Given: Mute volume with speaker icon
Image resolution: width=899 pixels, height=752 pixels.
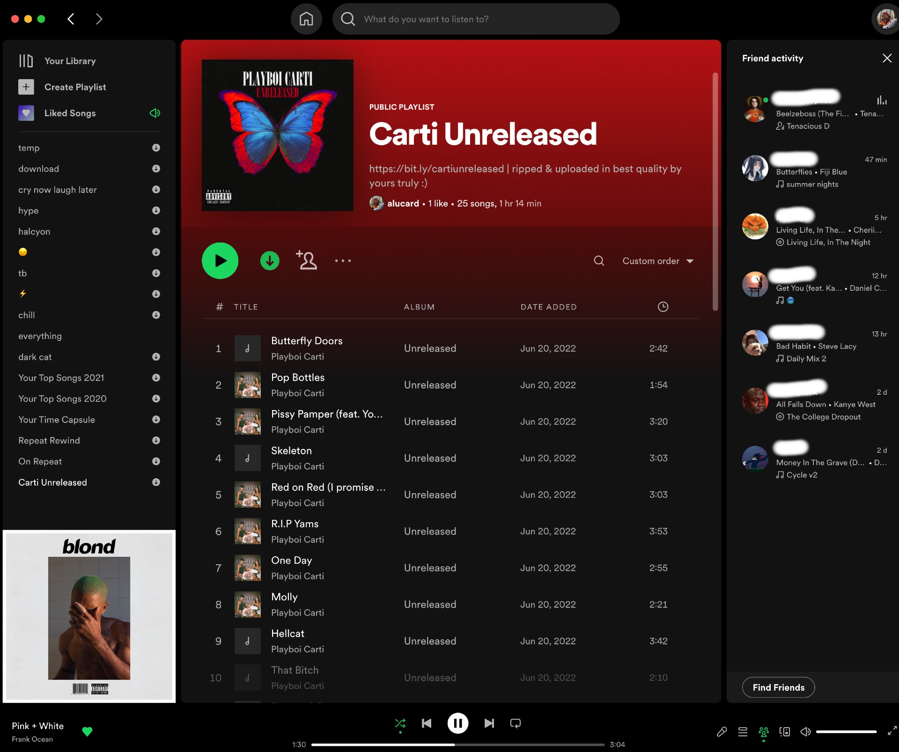Looking at the screenshot, I should pyautogui.click(x=805, y=731).
